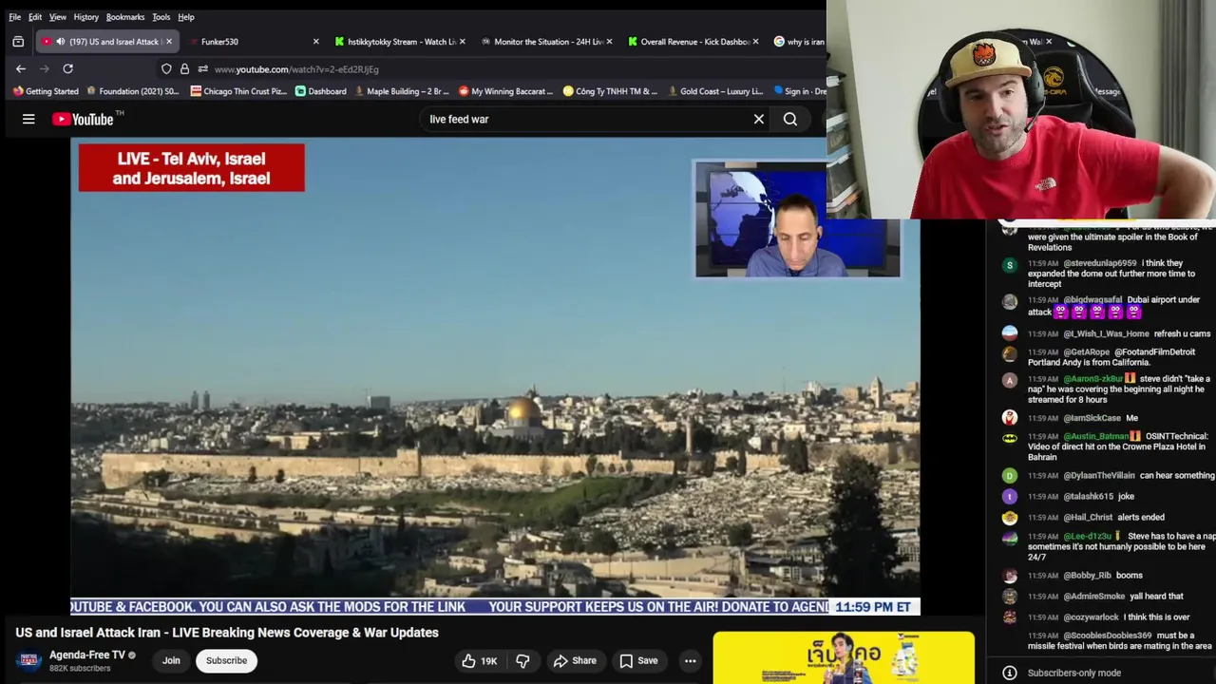
Task: Click the live video player
Action: coord(495,377)
